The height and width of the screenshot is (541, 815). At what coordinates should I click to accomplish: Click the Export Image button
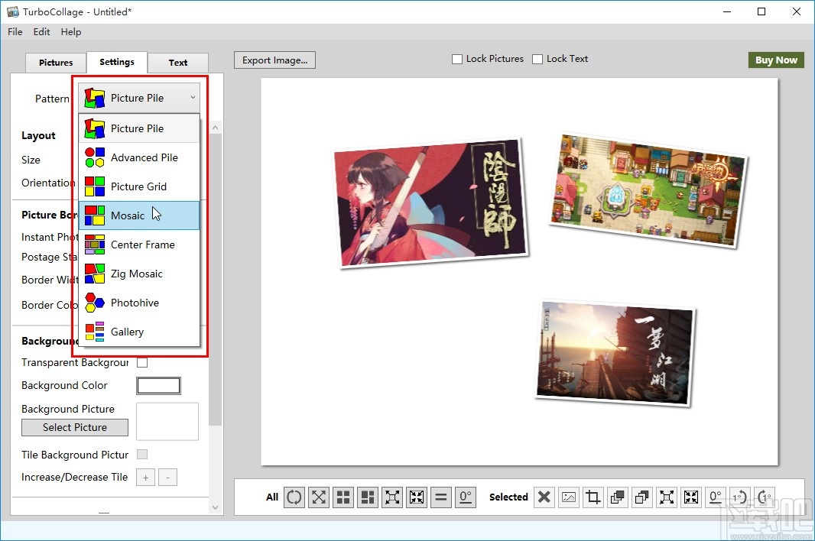[x=274, y=60]
